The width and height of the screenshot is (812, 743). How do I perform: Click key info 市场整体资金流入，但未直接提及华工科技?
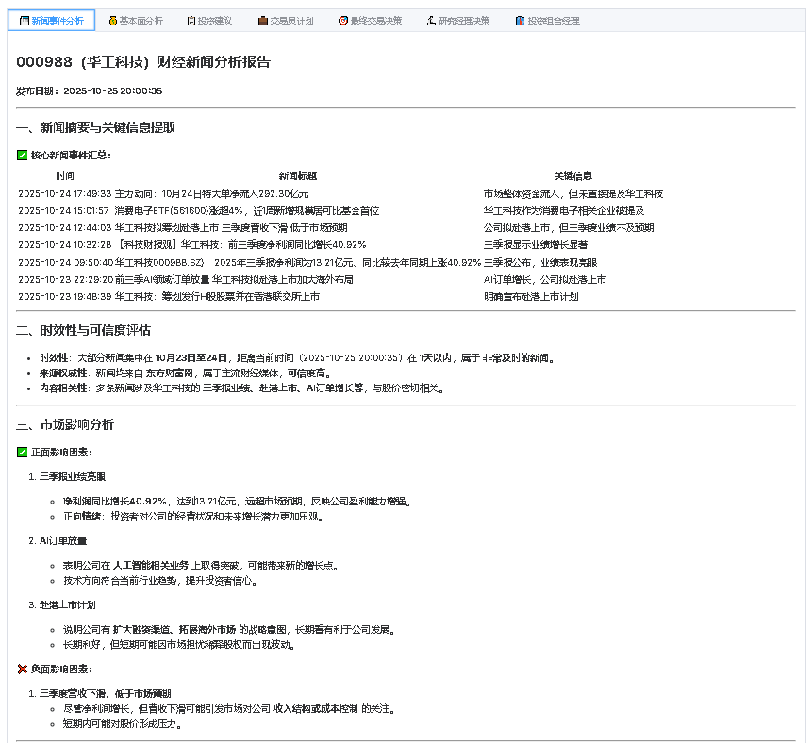click(x=573, y=193)
